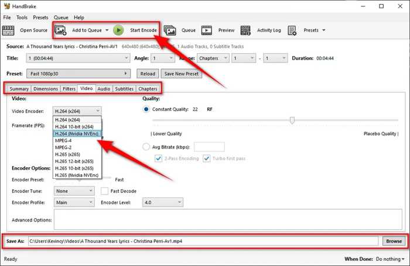Click the Browse button
This screenshot has width=410, height=266.
[x=394, y=241]
